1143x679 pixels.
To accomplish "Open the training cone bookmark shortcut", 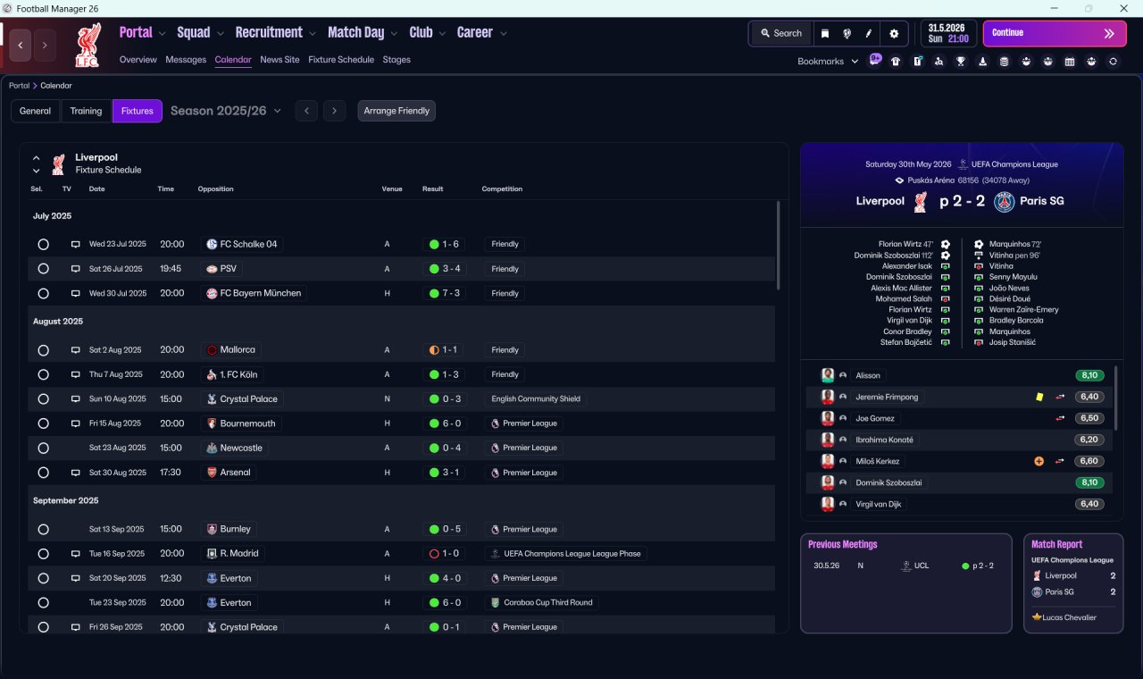I will click(x=983, y=62).
